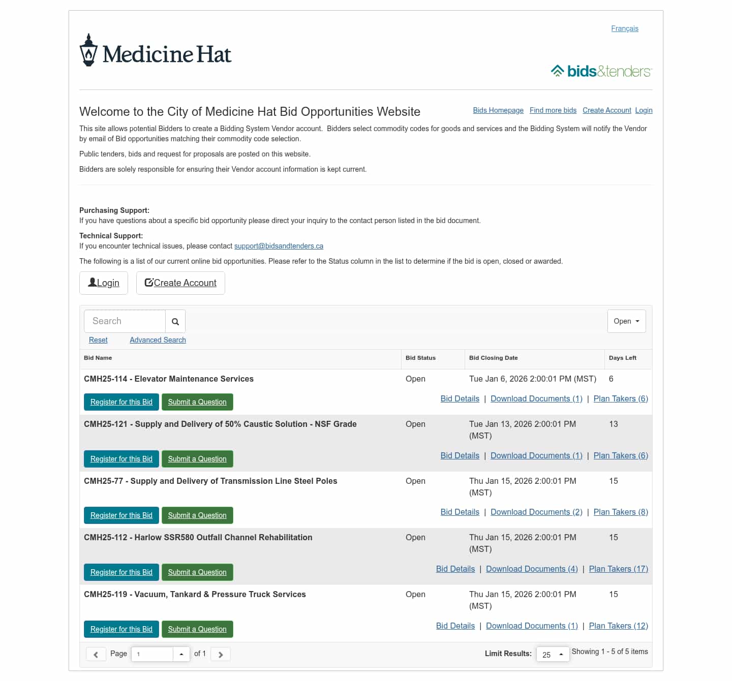This screenshot has height=681, width=732.
Task: Click the support@bidsandtenders.ca email link
Action: pyautogui.click(x=279, y=246)
